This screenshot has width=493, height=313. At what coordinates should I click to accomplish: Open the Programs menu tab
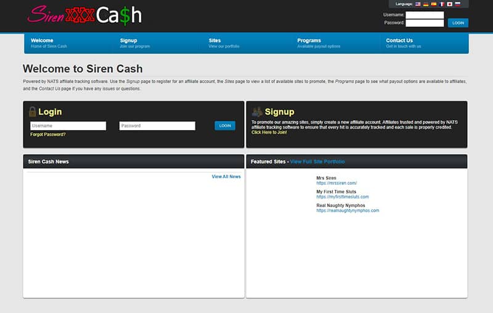pyautogui.click(x=335, y=43)
